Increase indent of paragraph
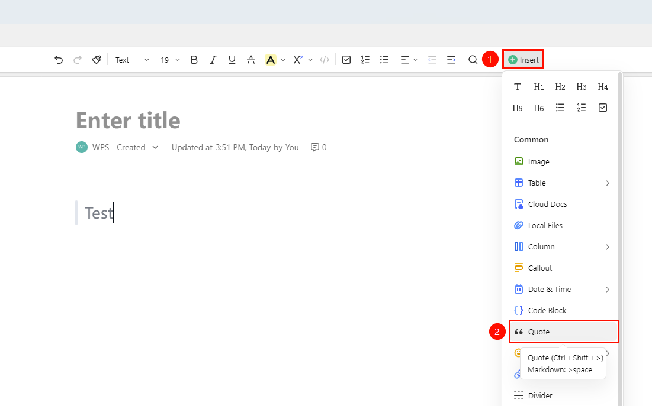This screenshot has width=652, height=406. 451,60
